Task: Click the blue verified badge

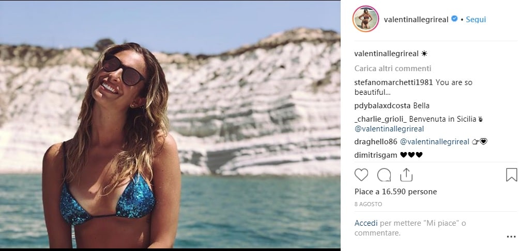Action: [454, 19]
